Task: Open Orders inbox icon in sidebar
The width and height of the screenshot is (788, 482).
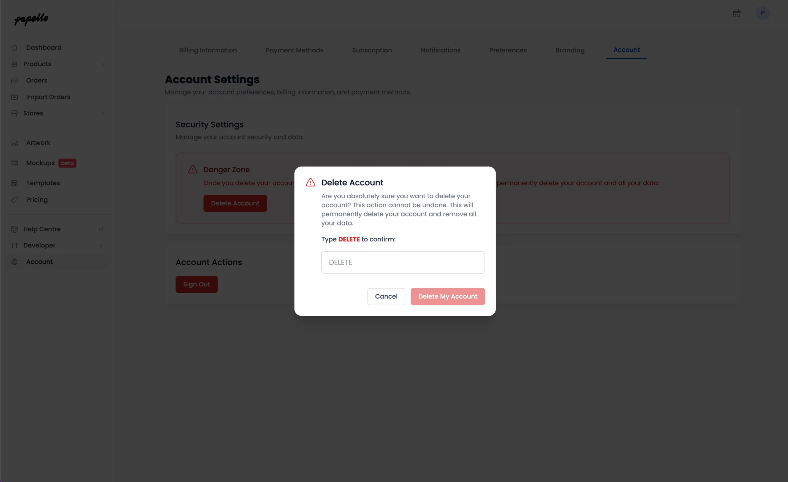Action: tap(14, 81)
